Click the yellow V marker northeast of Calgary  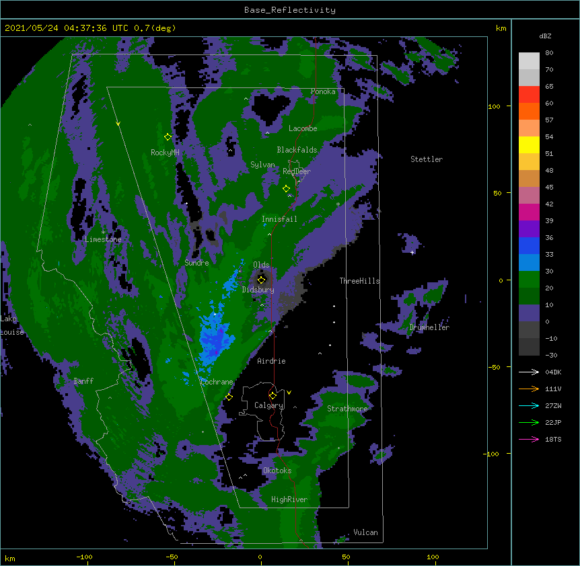[289, 393]
